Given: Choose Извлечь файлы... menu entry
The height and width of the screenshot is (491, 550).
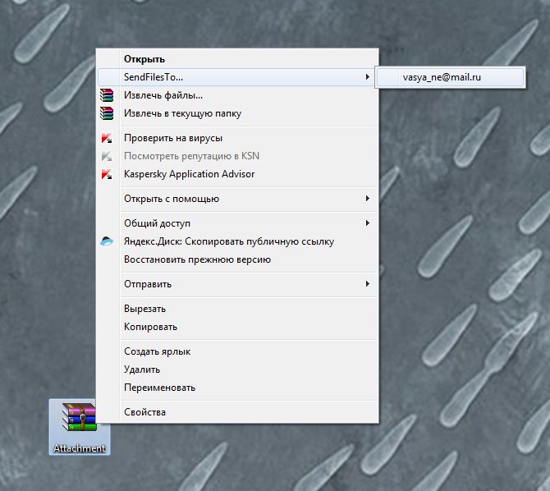Looking at the screenshot, I should click(237, 95).
